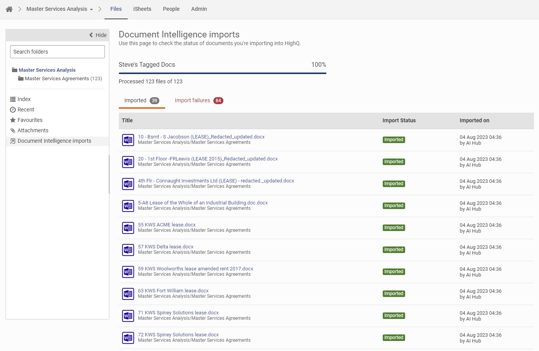539x351 pixels.
Task: Click the Recent clock icon
Action: (x=13, y=110)
